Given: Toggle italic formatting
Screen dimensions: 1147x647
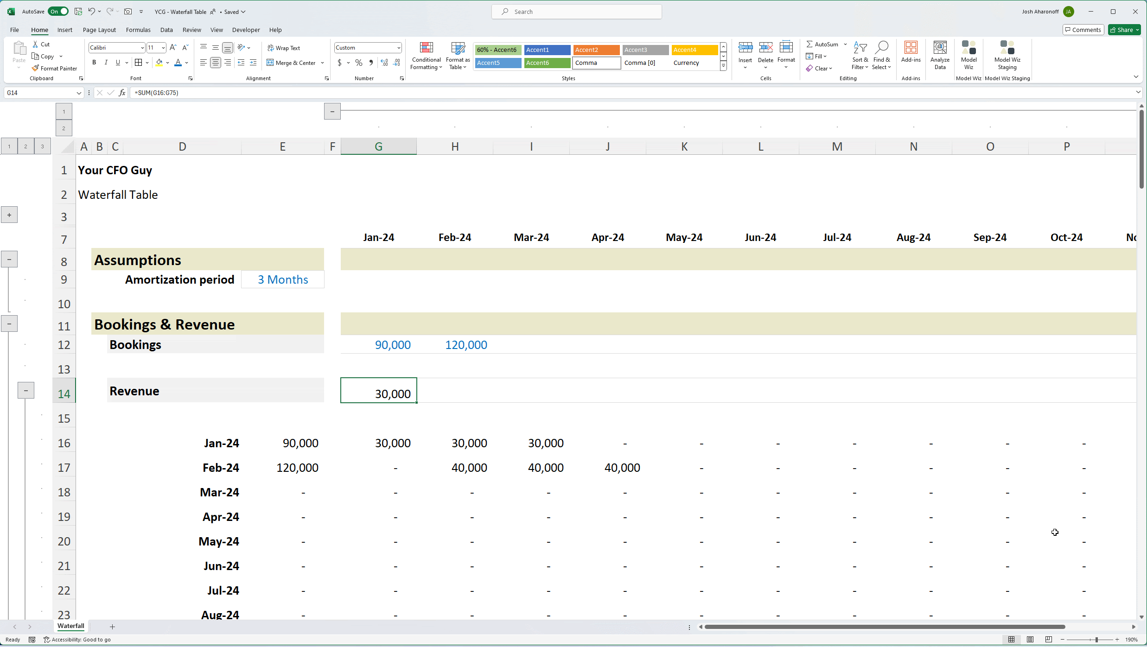Looking at the screenshot, I should 106,62.
